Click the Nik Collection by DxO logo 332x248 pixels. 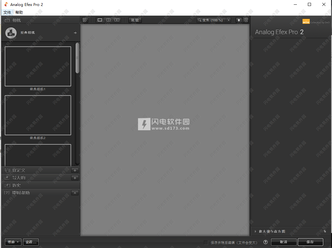pyautogui.click(x=316, y=22)
